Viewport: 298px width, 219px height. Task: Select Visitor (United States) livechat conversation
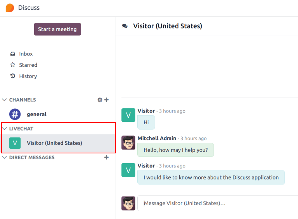[x=54, y=143]
